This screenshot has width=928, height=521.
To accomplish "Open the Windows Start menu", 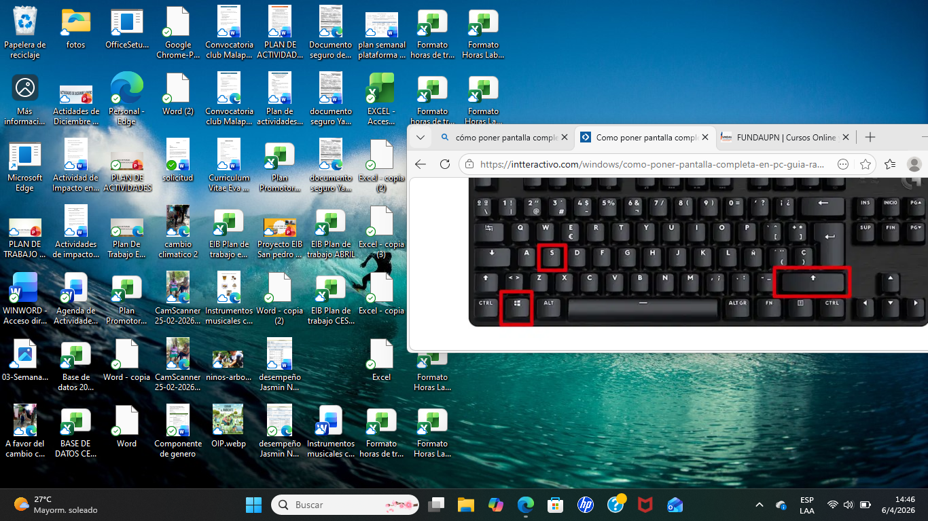I will tap(253, 505).
